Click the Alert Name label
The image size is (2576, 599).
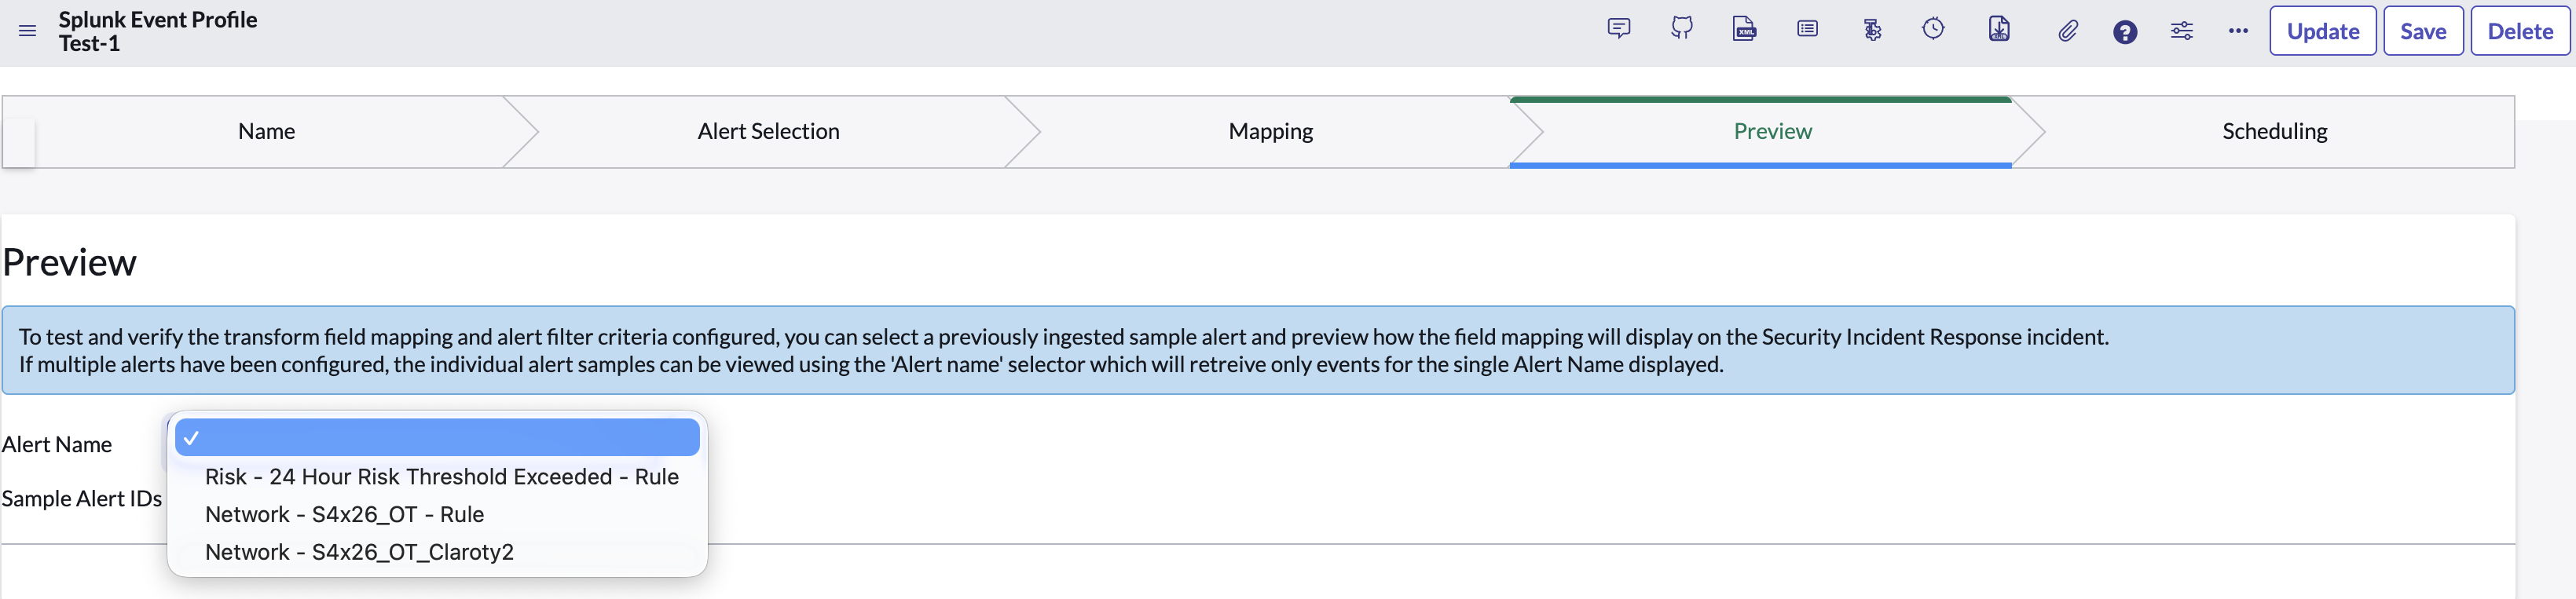pyautogui.click(x=57, y=445)
